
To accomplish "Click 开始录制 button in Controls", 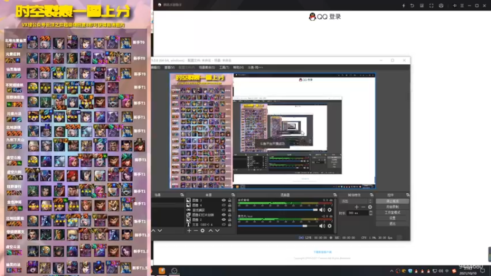I will point(392,207).
